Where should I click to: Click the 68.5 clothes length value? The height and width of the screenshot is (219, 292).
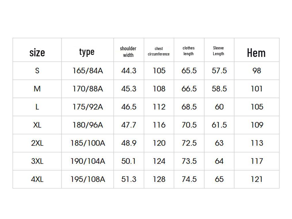[189, 107]
